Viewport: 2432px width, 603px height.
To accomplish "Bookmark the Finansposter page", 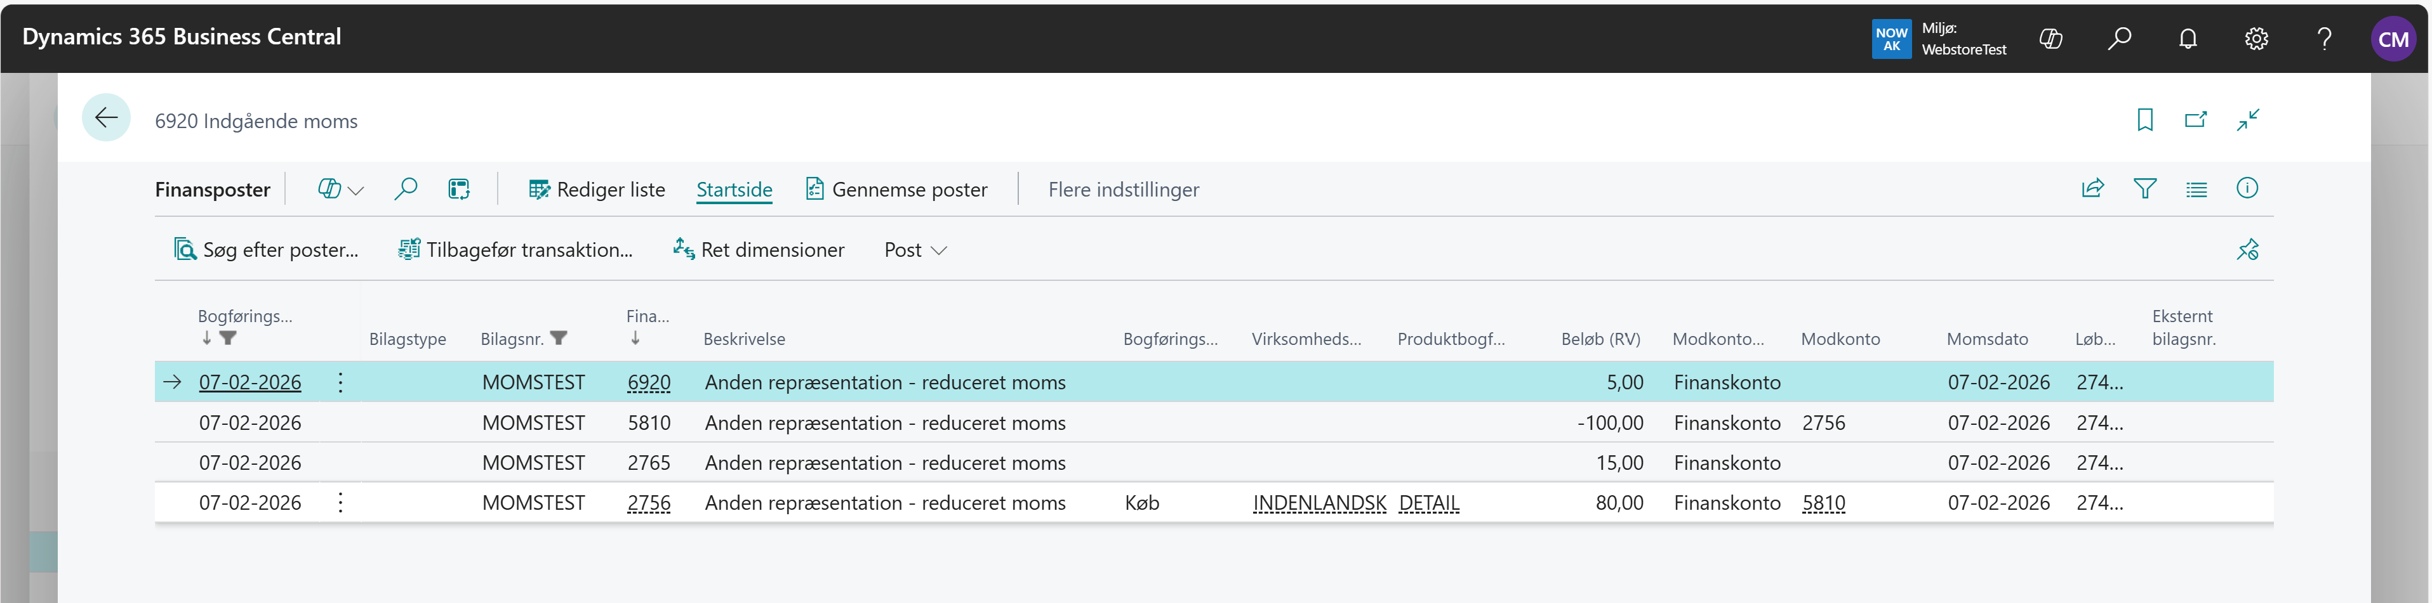I will [2145, 120].
